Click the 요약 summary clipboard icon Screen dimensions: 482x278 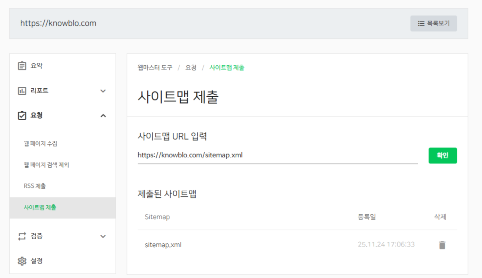[x=22, y=66]
